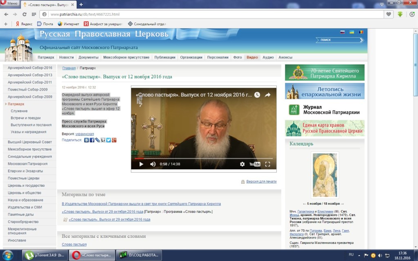Open Епархии и Экзархаты sidebar item
Viewport: 418px width, 261px height.
[x=25, y=171]
